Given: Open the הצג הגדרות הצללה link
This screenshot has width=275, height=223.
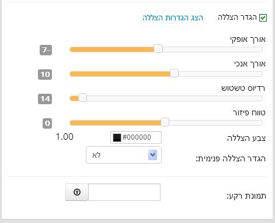Looking at the screenshot, I should pyautogui.click(x=173, y=18).
